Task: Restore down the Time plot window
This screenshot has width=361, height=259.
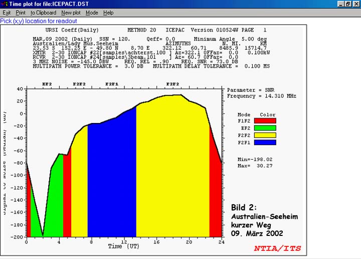Action: [348, 4]
